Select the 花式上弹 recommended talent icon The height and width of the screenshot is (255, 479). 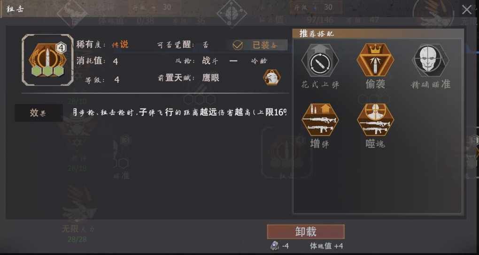coord(320,61)
